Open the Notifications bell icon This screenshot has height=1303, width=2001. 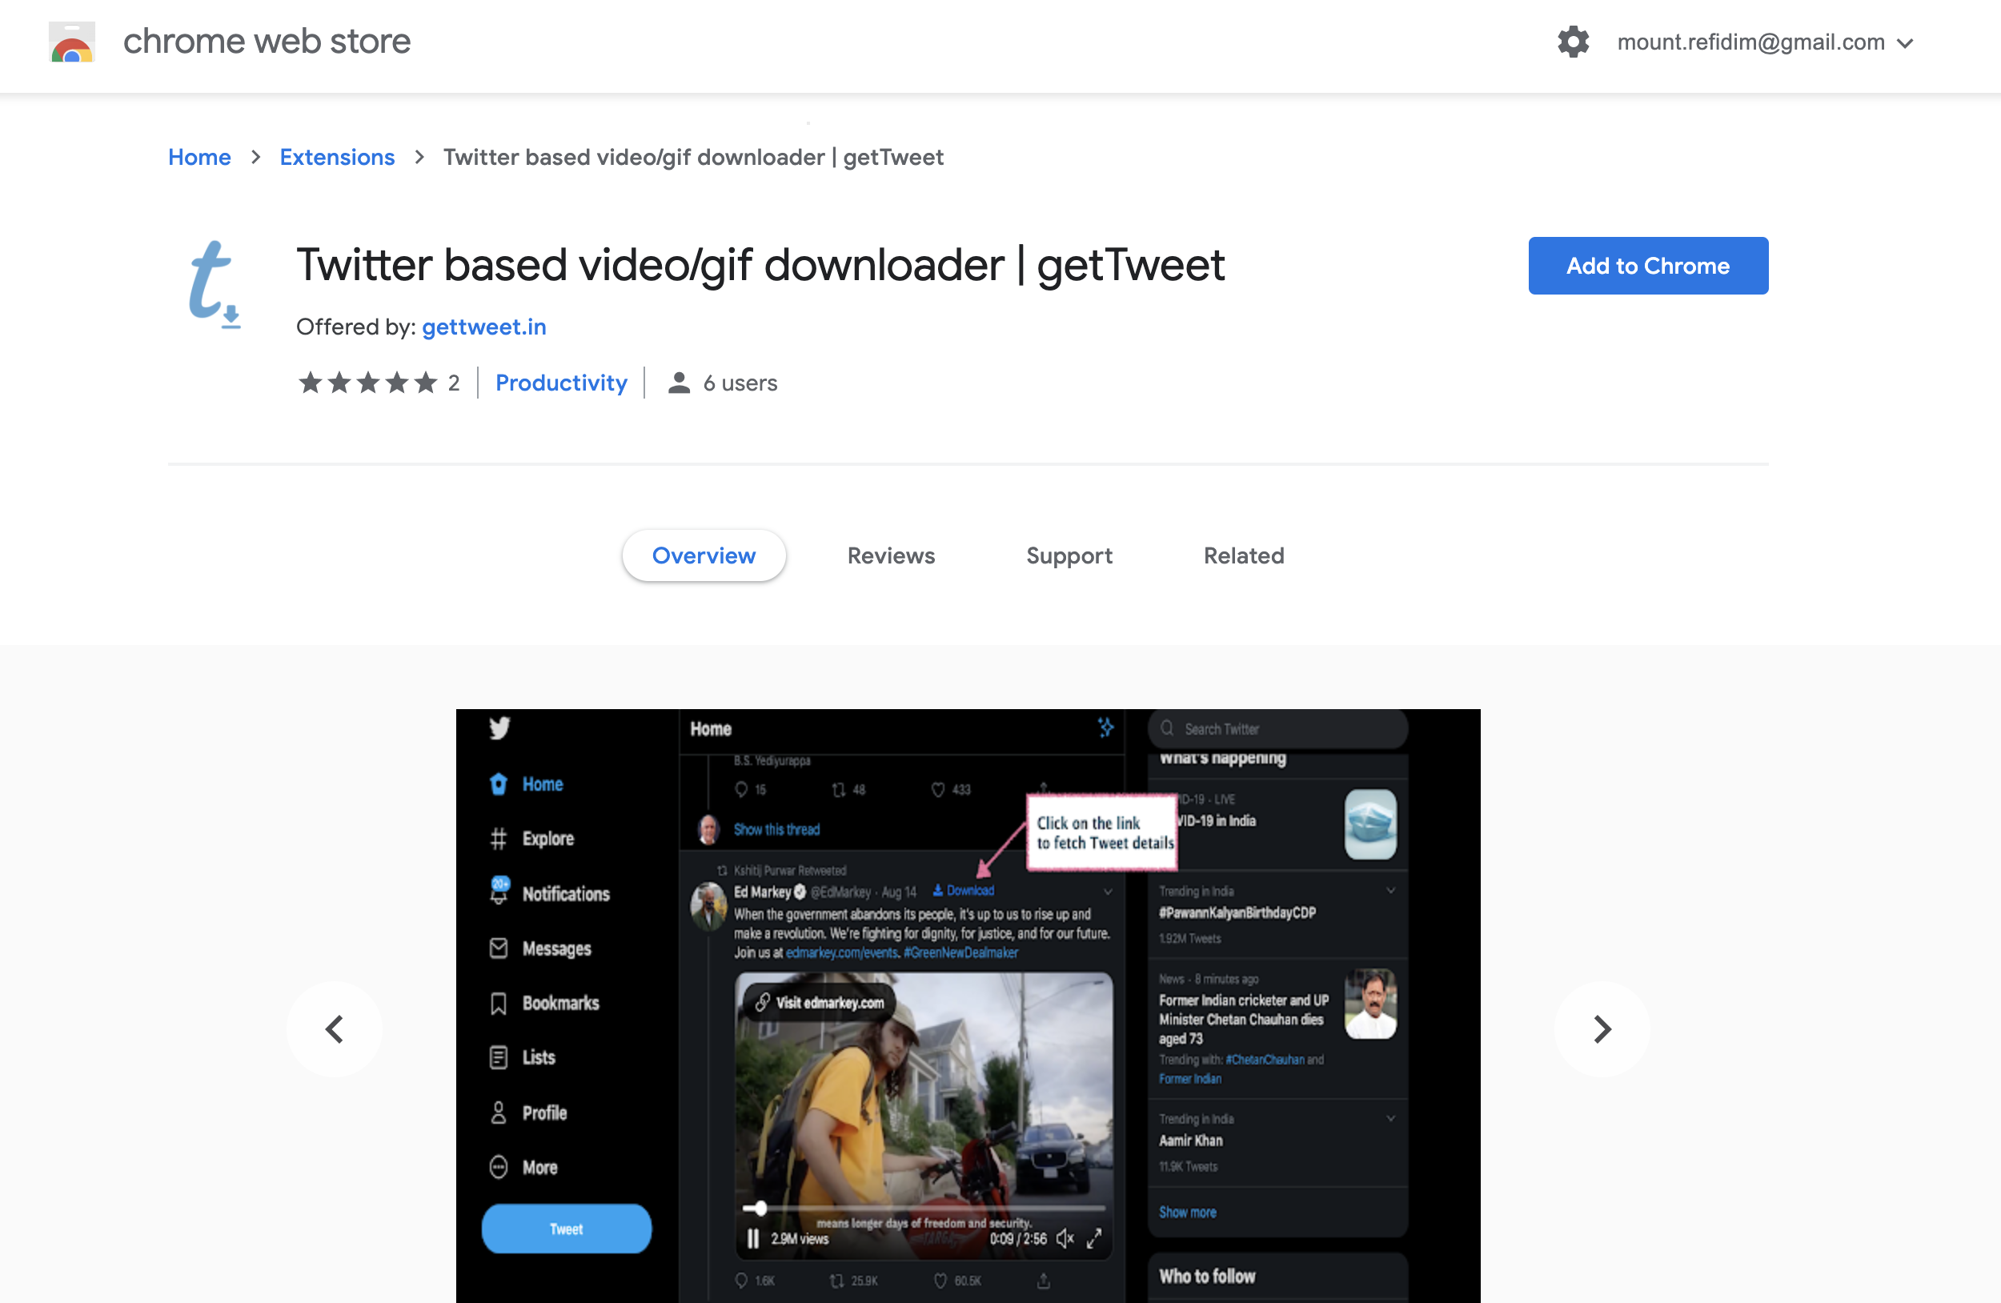(499, 892)
